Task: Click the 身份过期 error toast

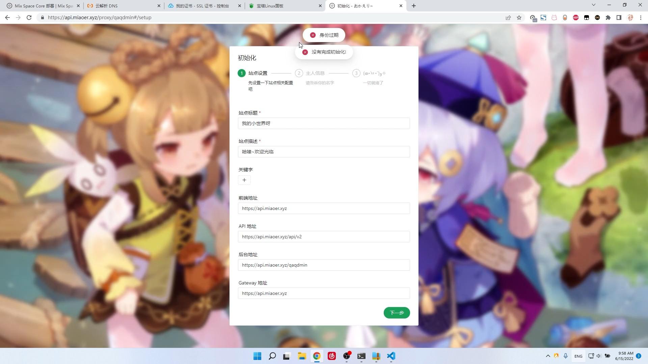Action: [324, 35]
